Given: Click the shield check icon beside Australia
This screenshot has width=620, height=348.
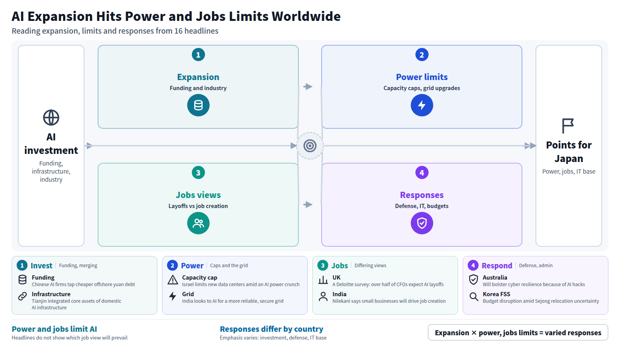Looking at the screenshot, I should click(474, 280).
